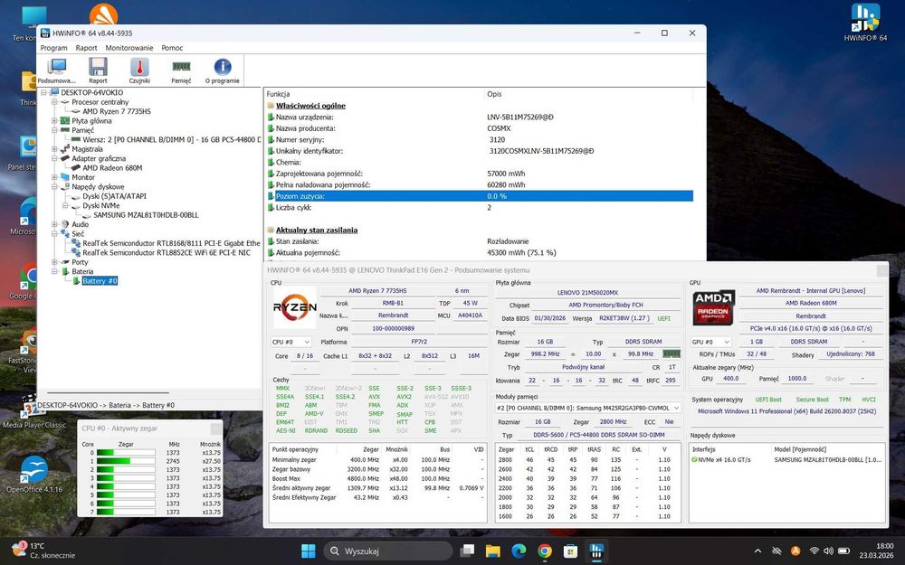Open Task View from the taskbar
The image size is (905, 565).
pos(467,551)
